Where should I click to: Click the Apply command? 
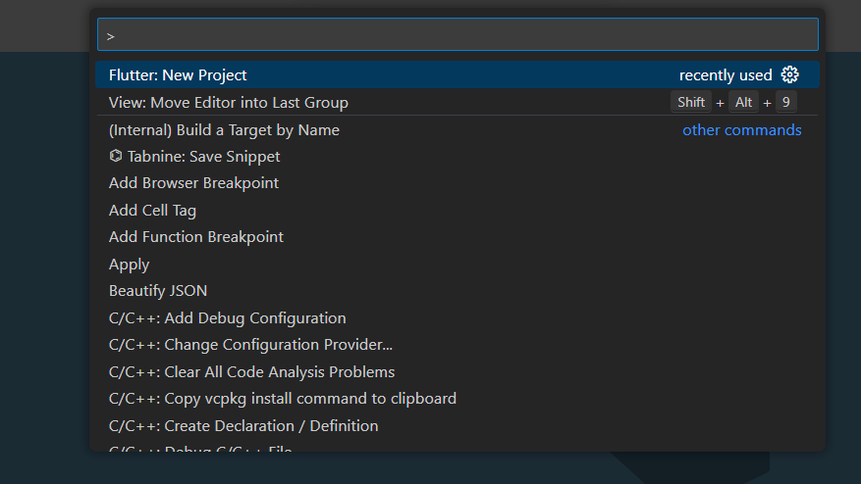pos(130,265)
